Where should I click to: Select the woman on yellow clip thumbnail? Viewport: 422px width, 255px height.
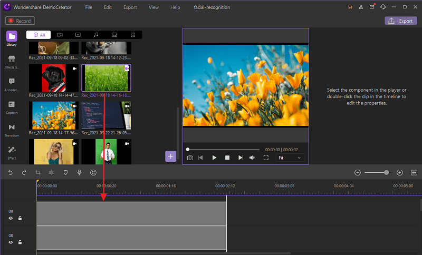(54, 152)
